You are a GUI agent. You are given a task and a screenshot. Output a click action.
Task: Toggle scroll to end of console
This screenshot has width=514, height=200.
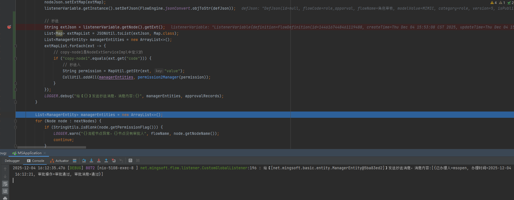pos(5,191)
